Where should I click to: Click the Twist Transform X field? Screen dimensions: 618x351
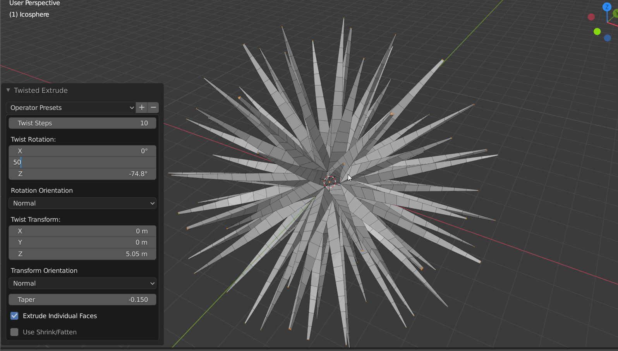click(82, 231)
